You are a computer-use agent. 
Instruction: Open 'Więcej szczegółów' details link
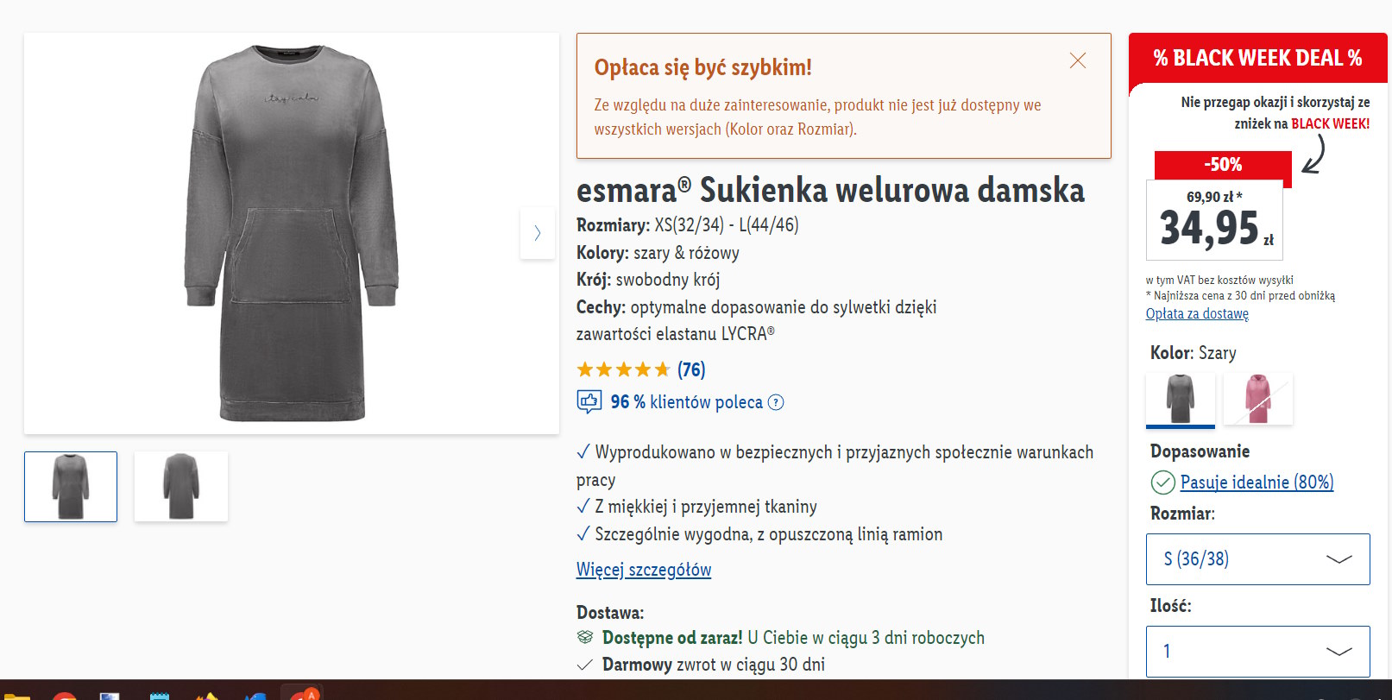point(644,570)
